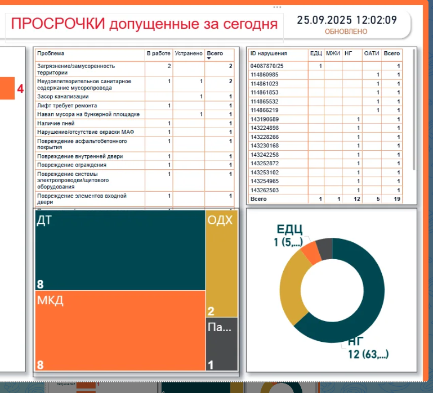Click the МЖИ column header
Viewport: 433px width, 393px height.
333,53
